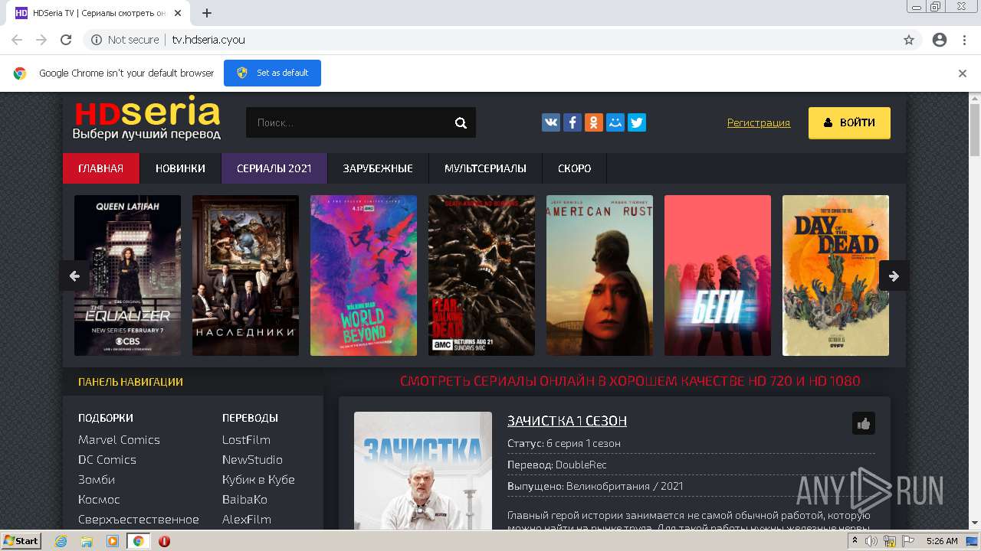Image resolution: width=981 pixels, height=551 pixels.
Task: Open the Marvel Comics collection link
Action: click(119, 439)
